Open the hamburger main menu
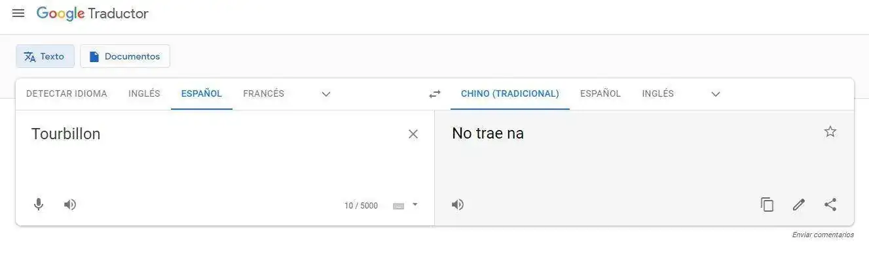 click(x=18, y=14)
